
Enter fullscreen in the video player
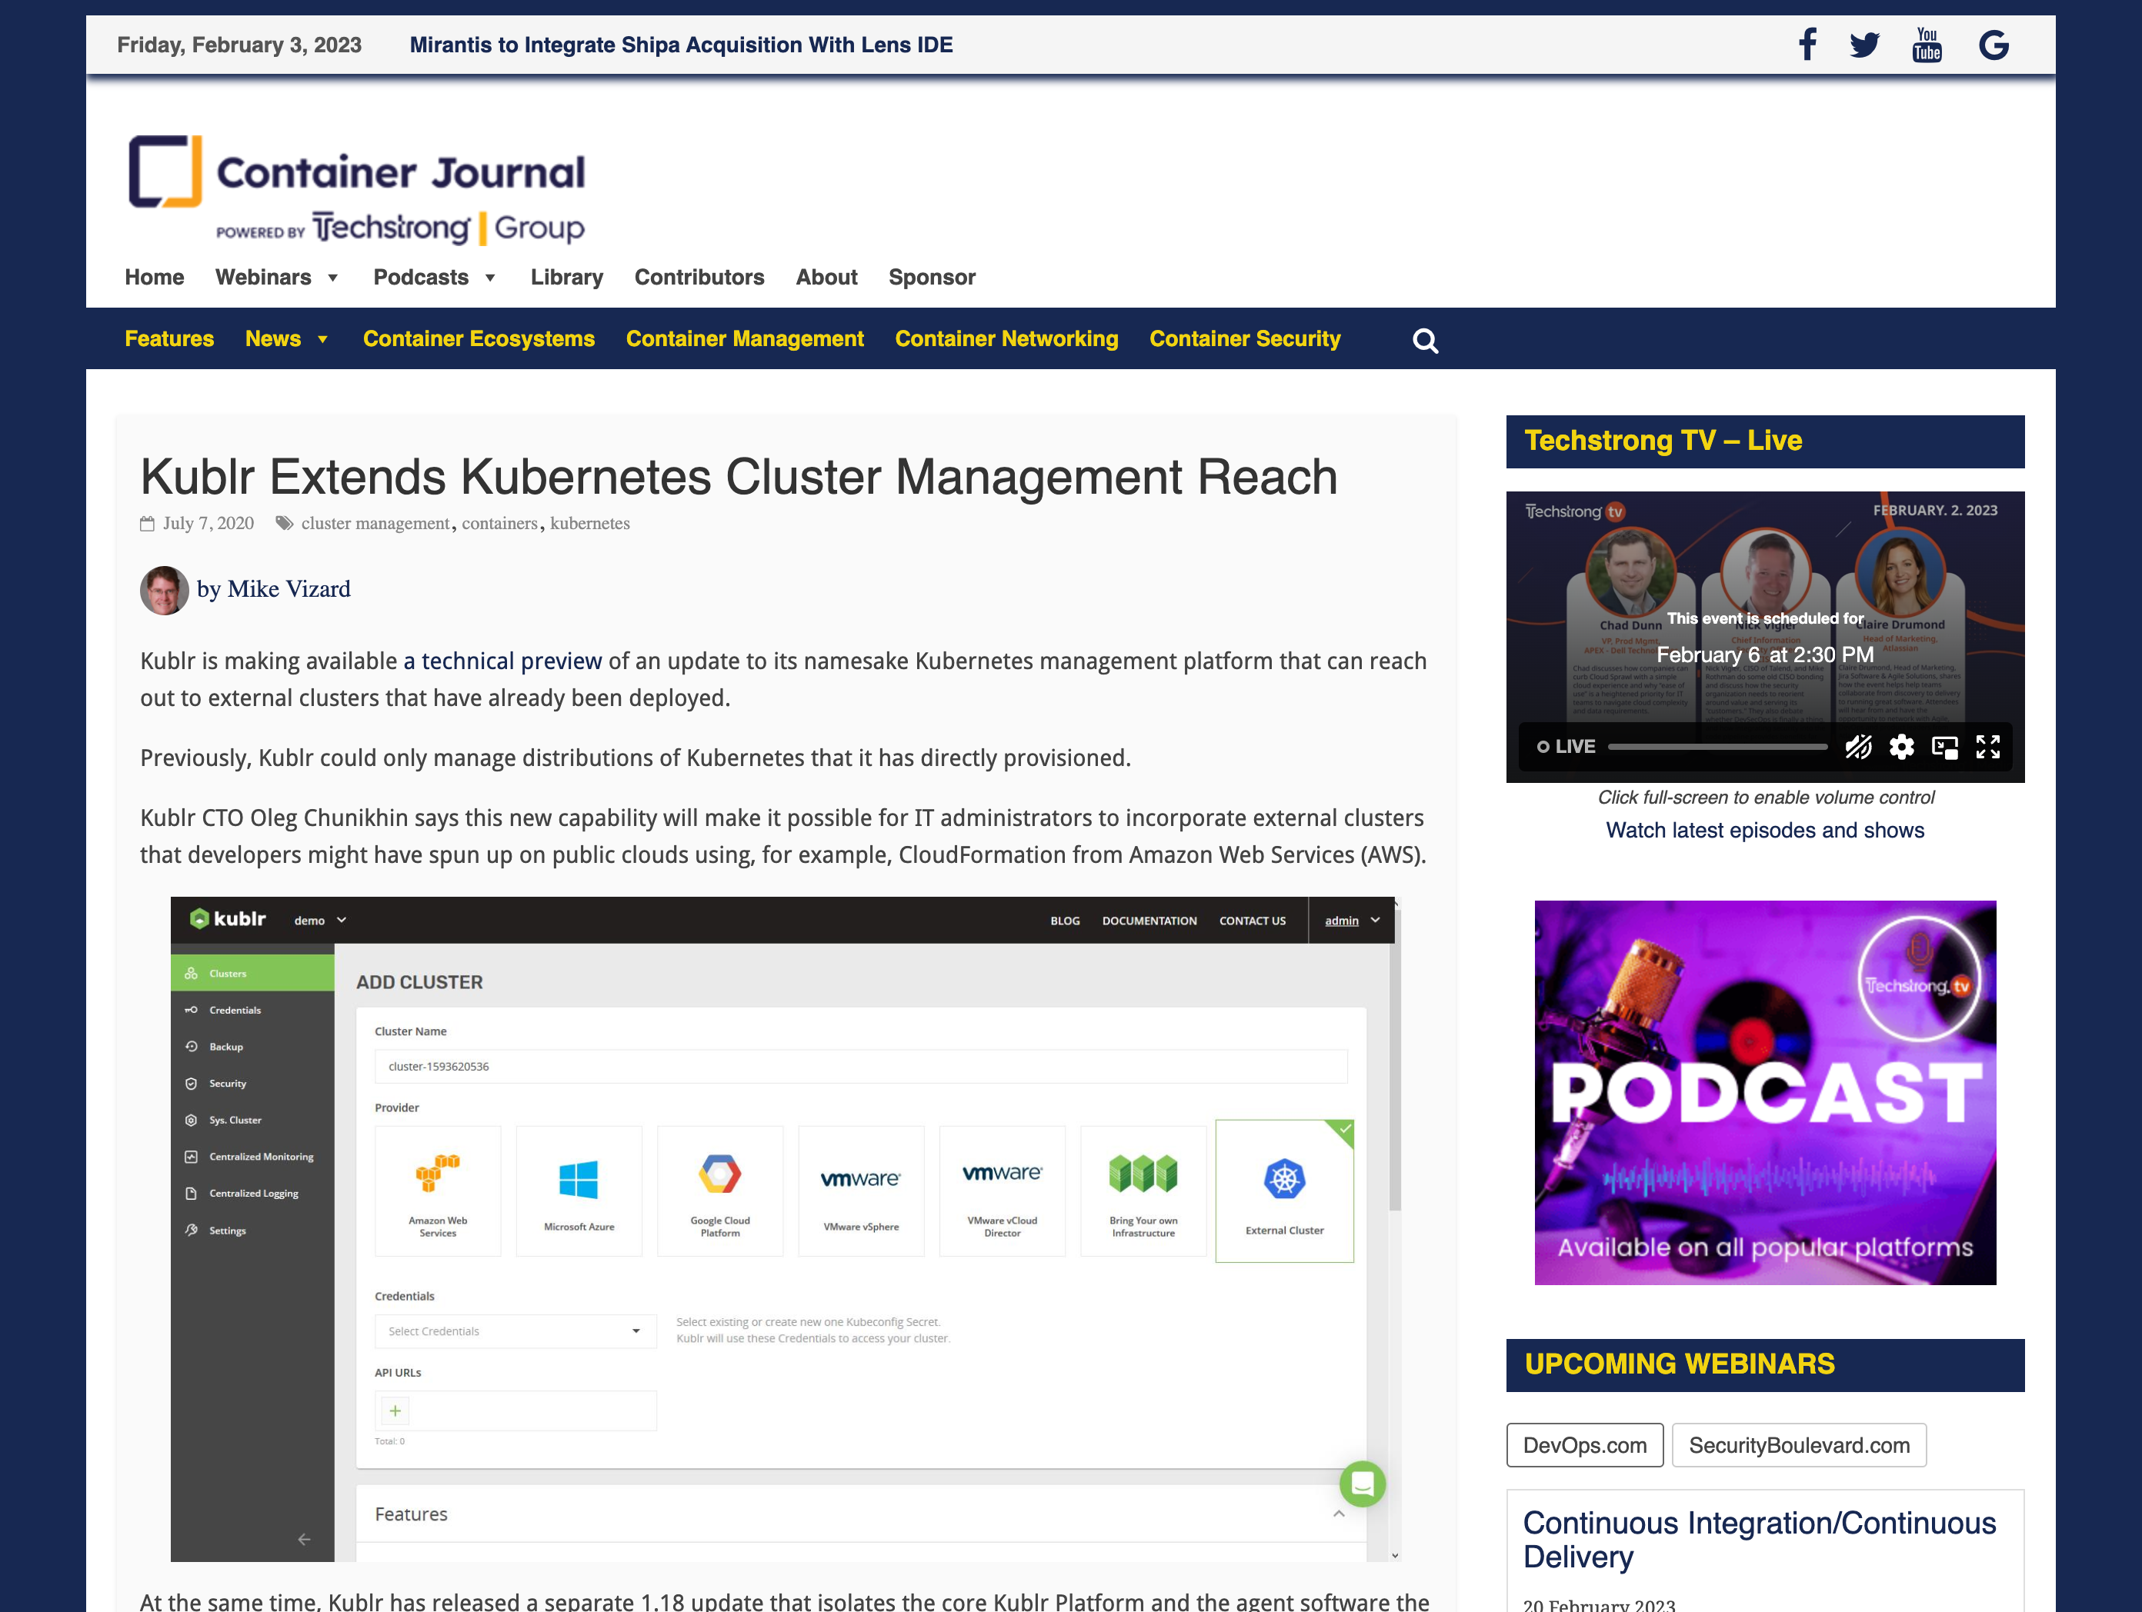click(x=1988, y=747)
